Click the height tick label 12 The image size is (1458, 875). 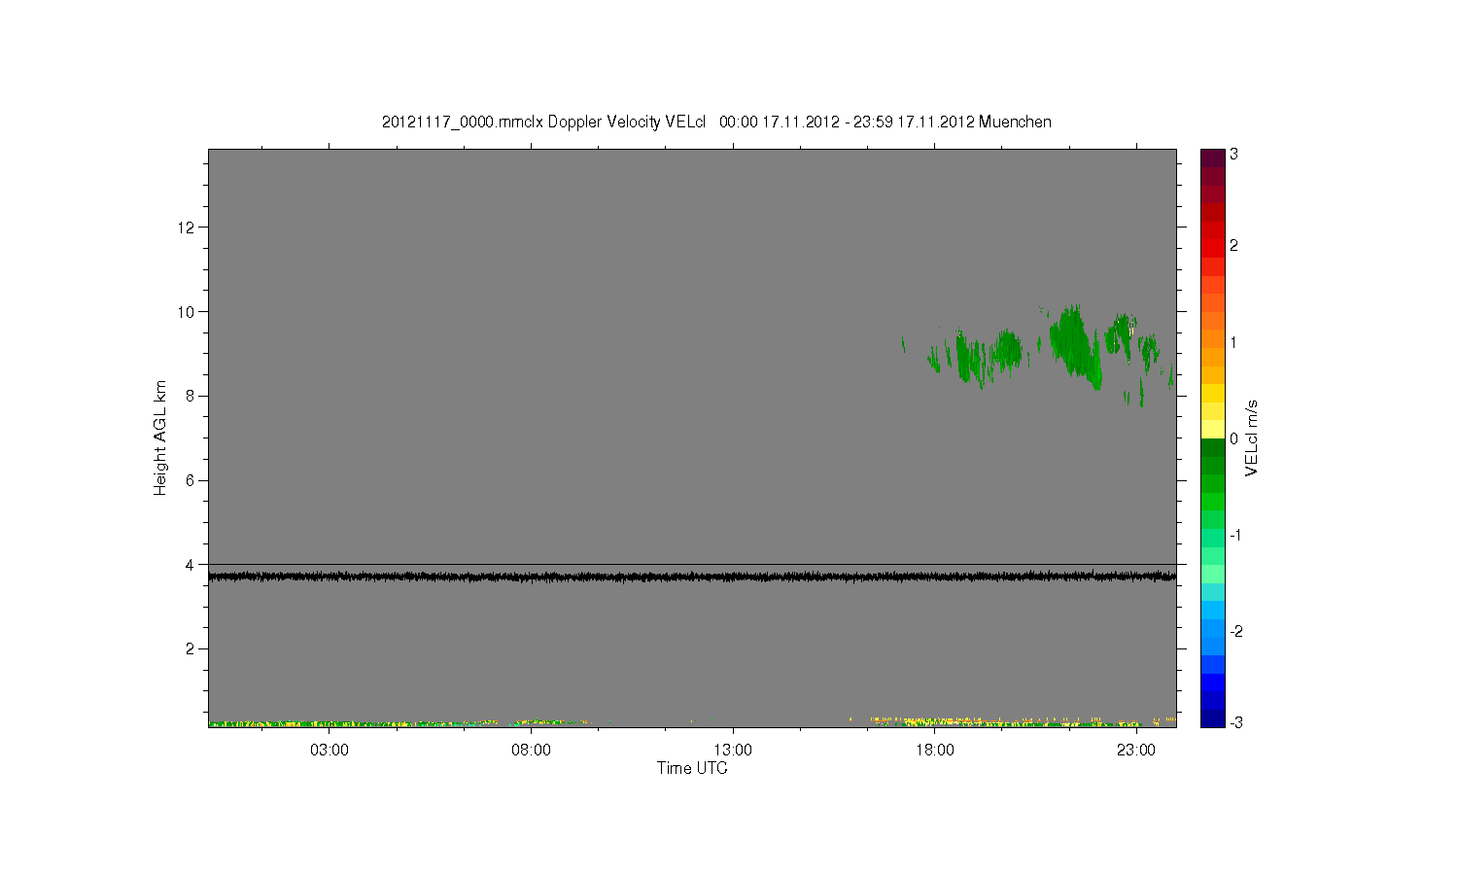[186, 227]
